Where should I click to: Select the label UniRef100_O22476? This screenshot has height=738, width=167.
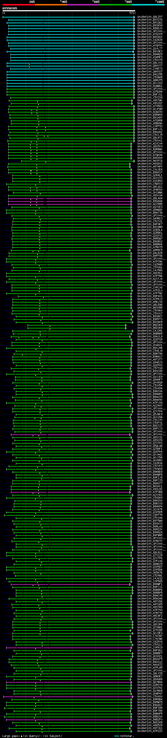[150, 509]
